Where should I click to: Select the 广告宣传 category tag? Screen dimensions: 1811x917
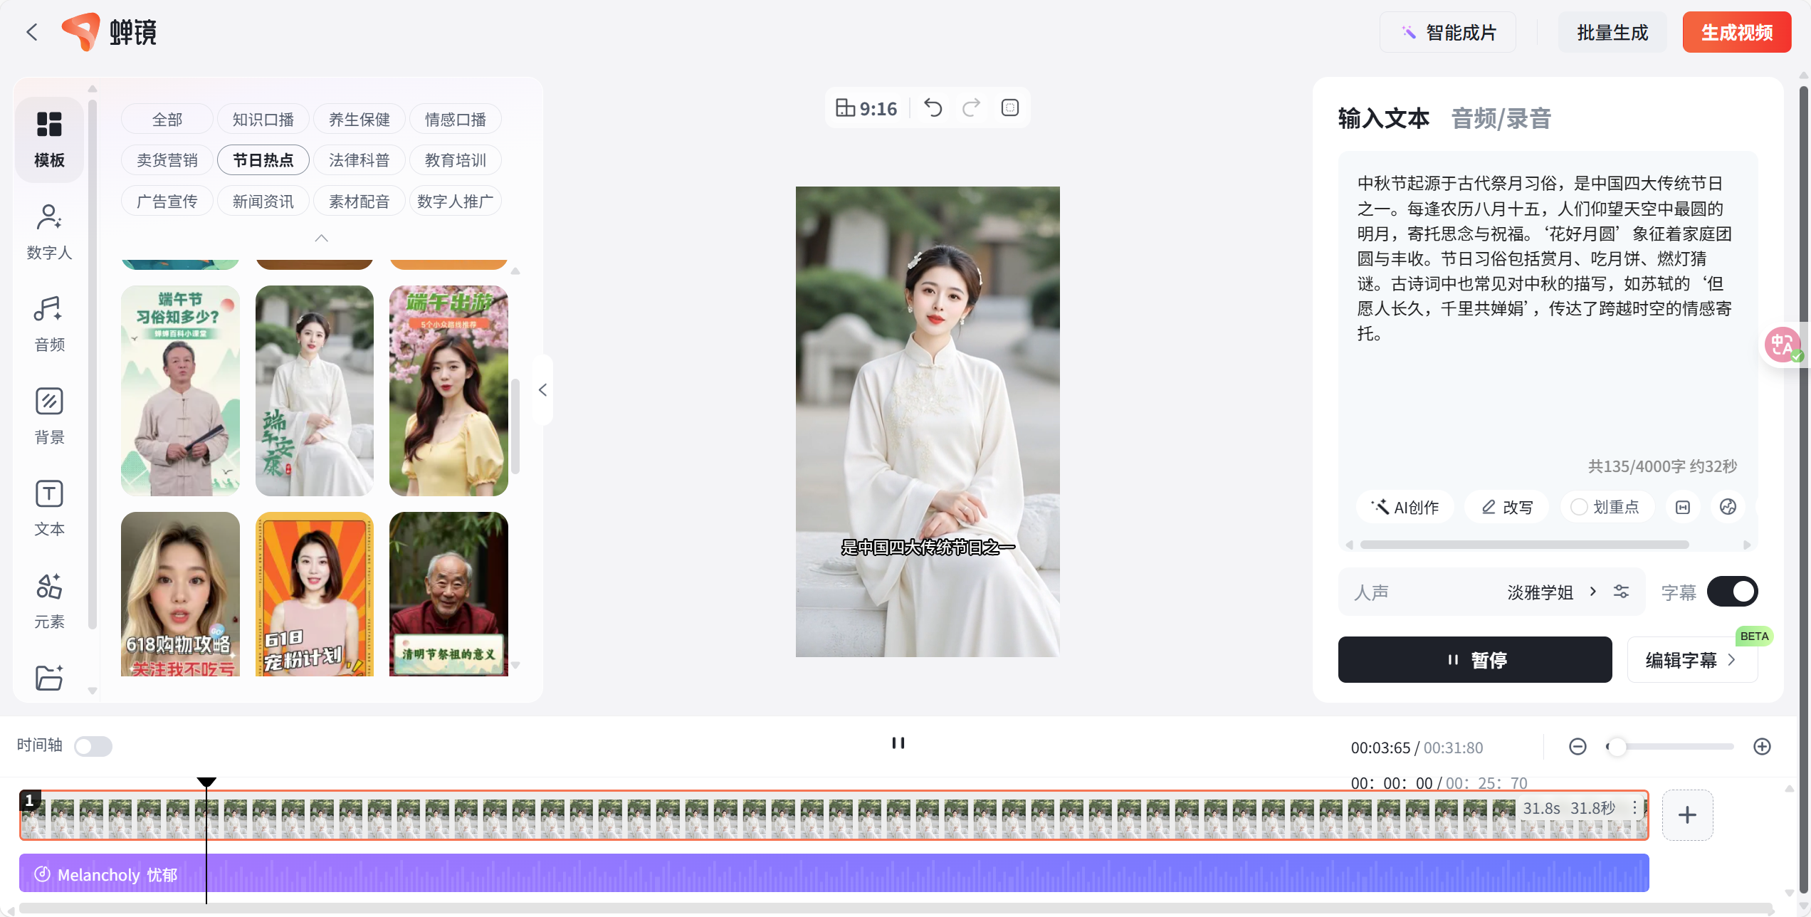click(x=167, y=201)
